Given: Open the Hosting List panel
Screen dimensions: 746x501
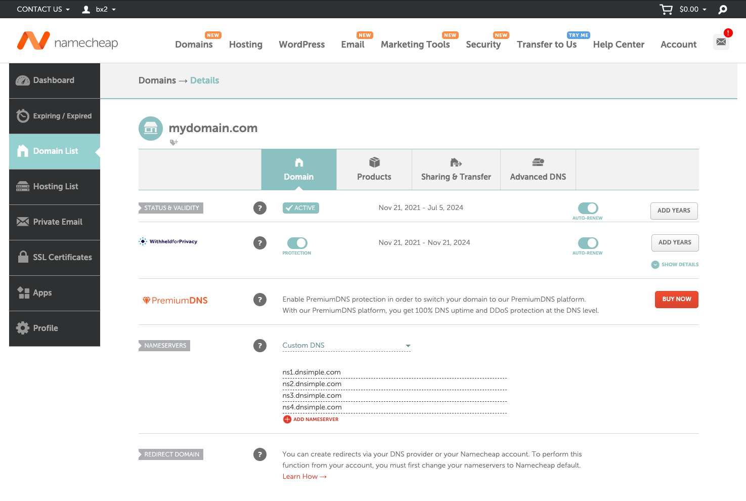Looking at the screenshot, I should [55, 186].
